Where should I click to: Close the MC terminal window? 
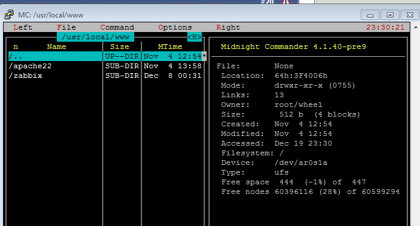410,15
